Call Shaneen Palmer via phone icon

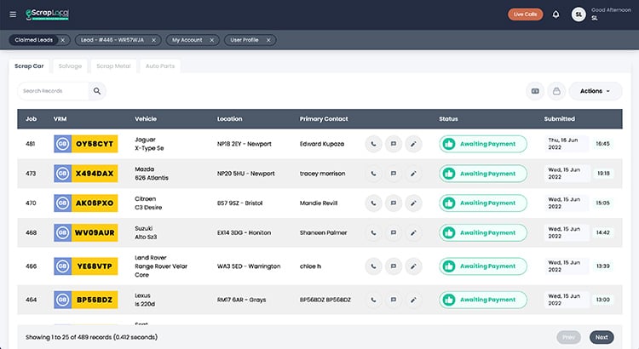pyautogui.click(x=373, y=232)
